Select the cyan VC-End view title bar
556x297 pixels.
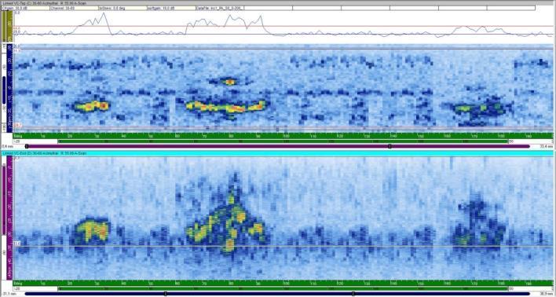pos(278,153)
